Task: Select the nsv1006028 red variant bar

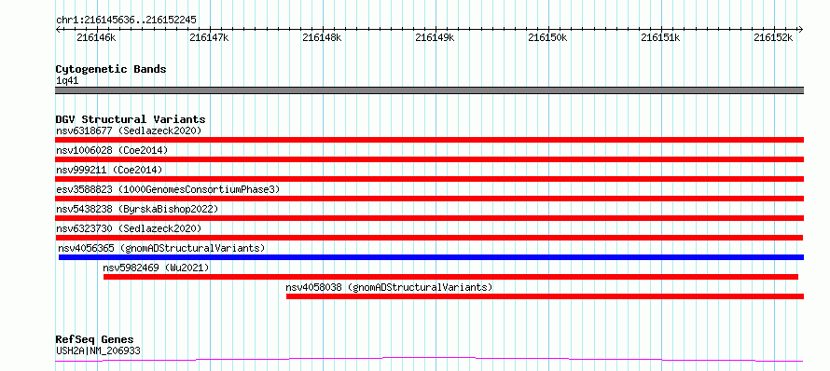Action: click(x=429, y=159)
